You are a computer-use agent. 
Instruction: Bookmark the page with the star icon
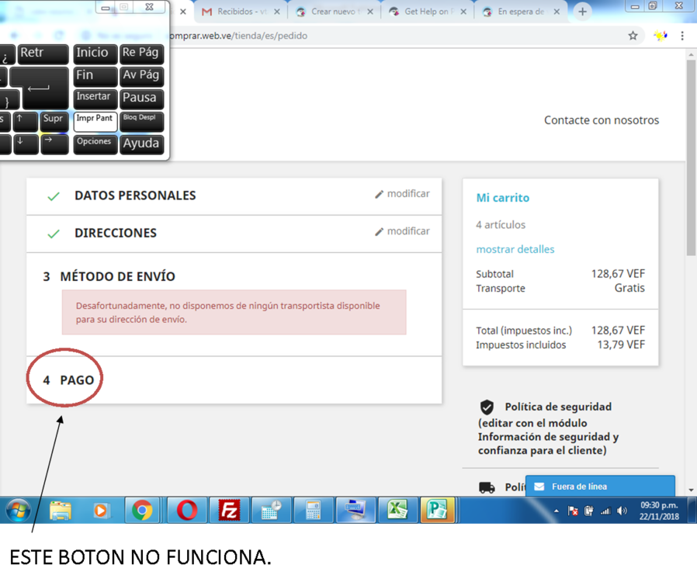[633, 36]
